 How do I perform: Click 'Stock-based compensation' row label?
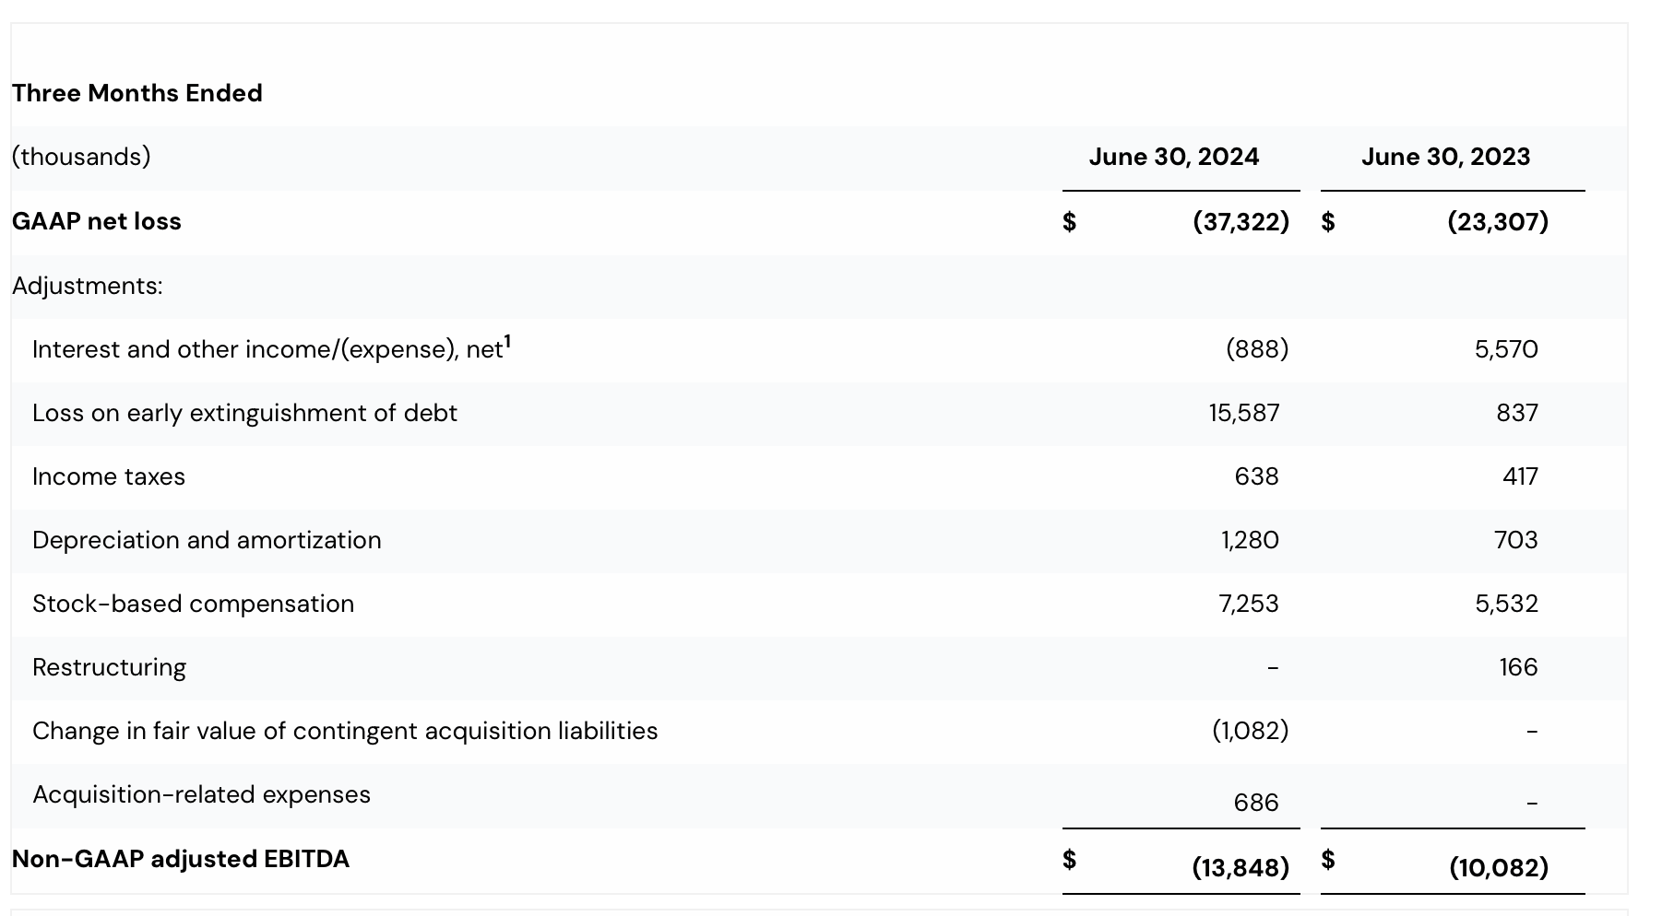click(x=193, y=604)
